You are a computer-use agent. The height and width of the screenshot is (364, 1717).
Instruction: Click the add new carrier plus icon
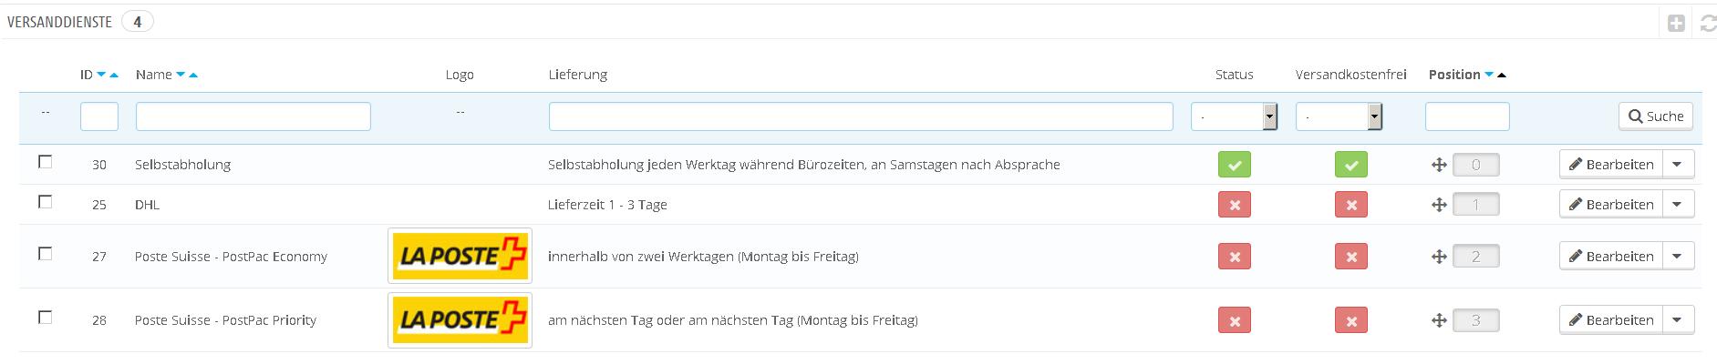pyautogui.click(x=1676, y=24)
